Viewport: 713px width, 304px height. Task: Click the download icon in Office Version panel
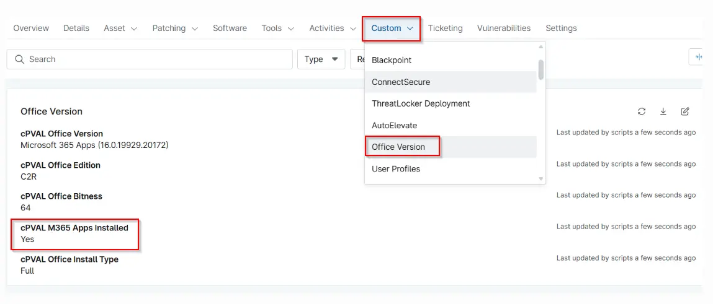pyautogui.click(x=663, y=111)
